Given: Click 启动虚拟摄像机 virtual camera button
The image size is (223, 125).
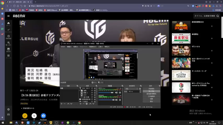Looking at the screenshot, I should click(151, 94).
